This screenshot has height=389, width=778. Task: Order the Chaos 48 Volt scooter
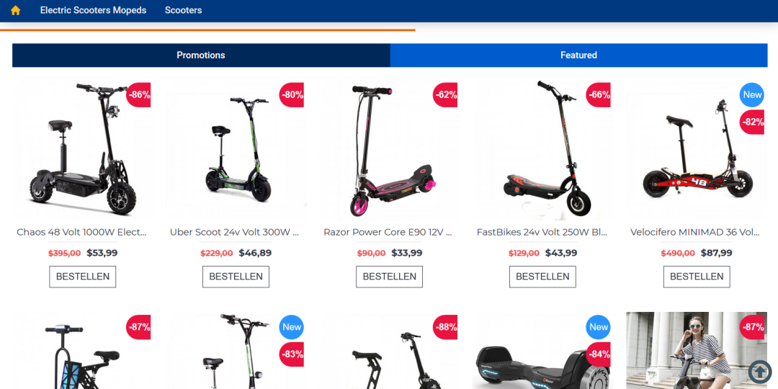coord(82,277)
